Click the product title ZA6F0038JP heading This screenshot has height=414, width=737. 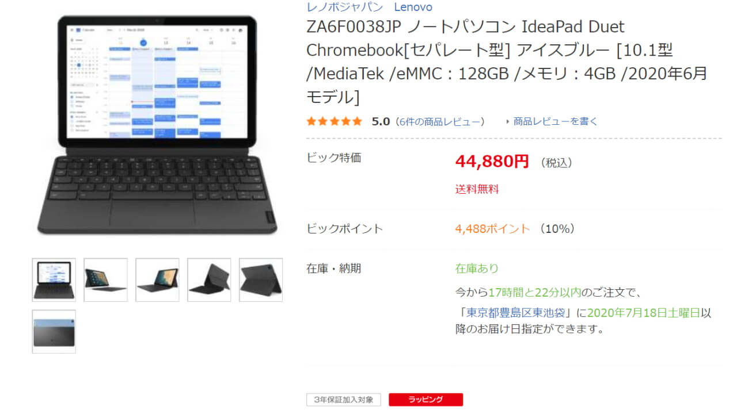pyautogui.click(x=507, y=62)
